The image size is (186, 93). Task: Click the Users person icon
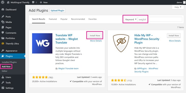click(x=3, y=77)
